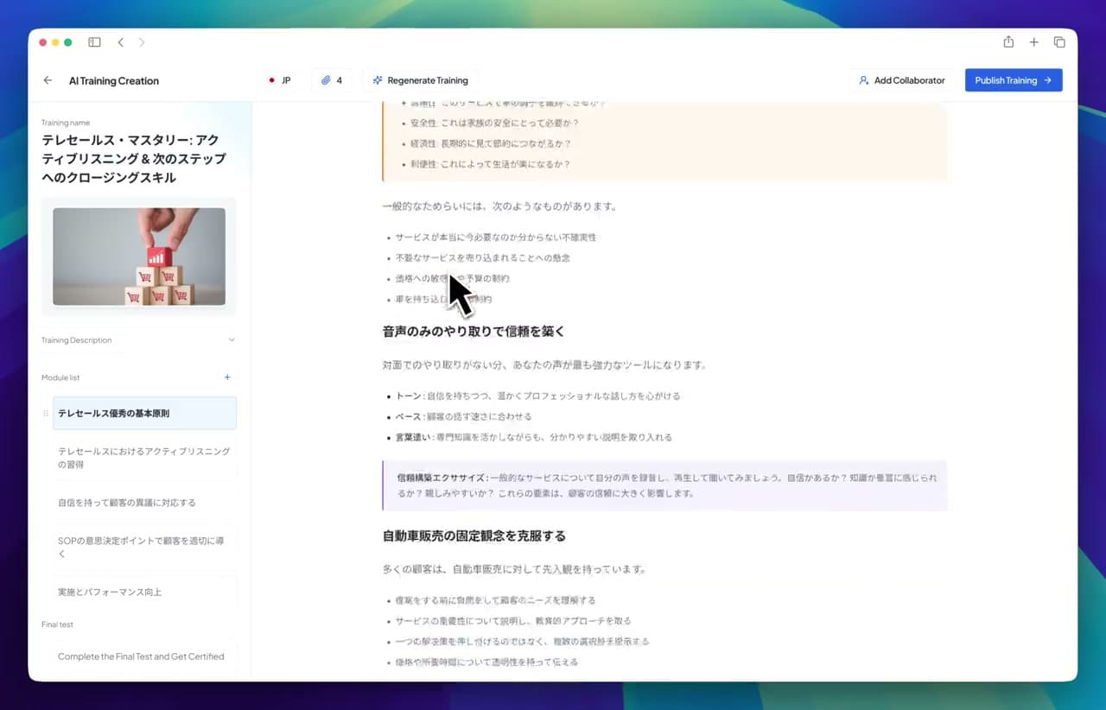
Task: Click the Training name label
Action: (x=66, y=123)
